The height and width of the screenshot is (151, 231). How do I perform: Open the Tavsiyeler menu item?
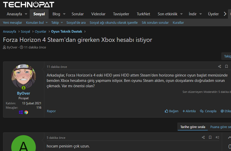[121, 14]
